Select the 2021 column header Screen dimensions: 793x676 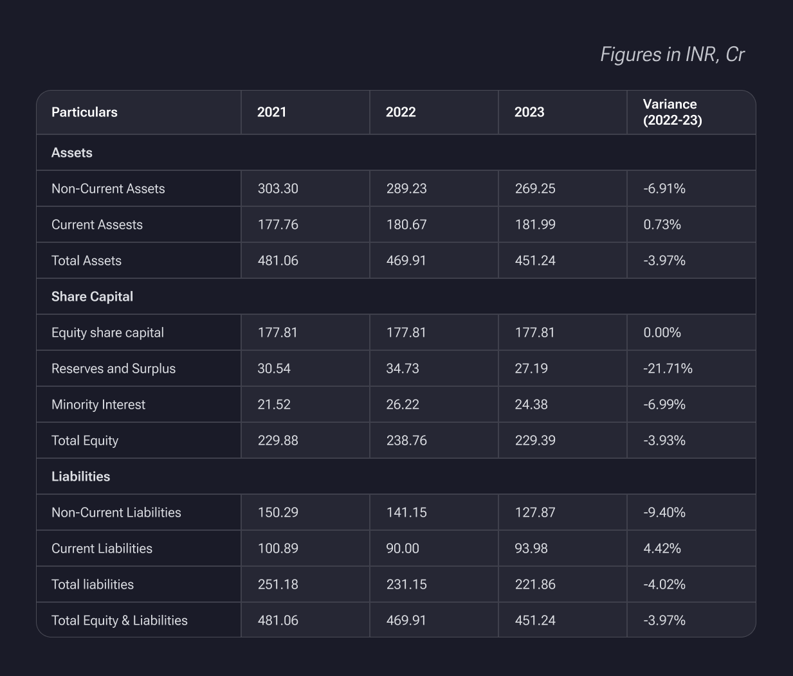(272, 112)
